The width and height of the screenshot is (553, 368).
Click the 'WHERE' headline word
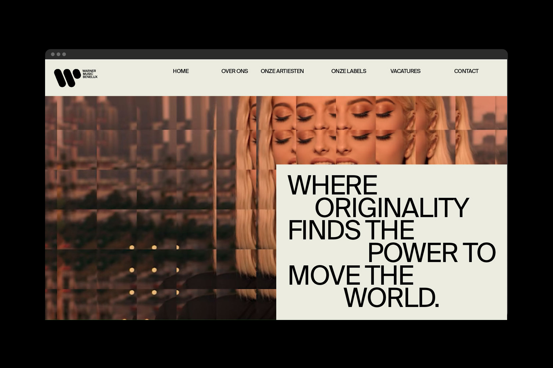pos(333,185)
